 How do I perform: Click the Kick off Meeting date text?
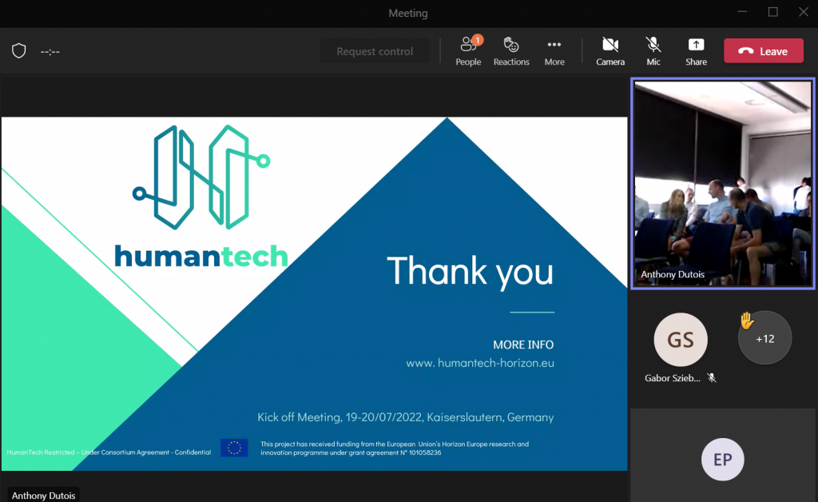405,417
